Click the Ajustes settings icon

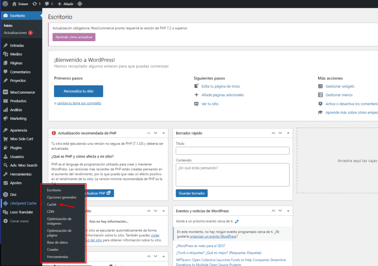(x=6, y=183)
